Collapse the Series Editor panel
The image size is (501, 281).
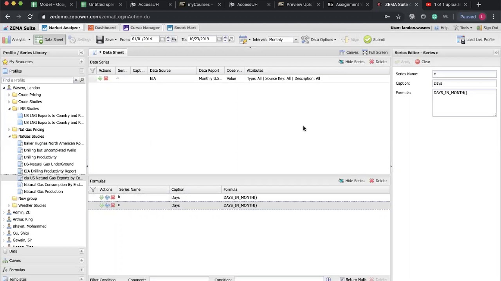[x=496, y=53]
